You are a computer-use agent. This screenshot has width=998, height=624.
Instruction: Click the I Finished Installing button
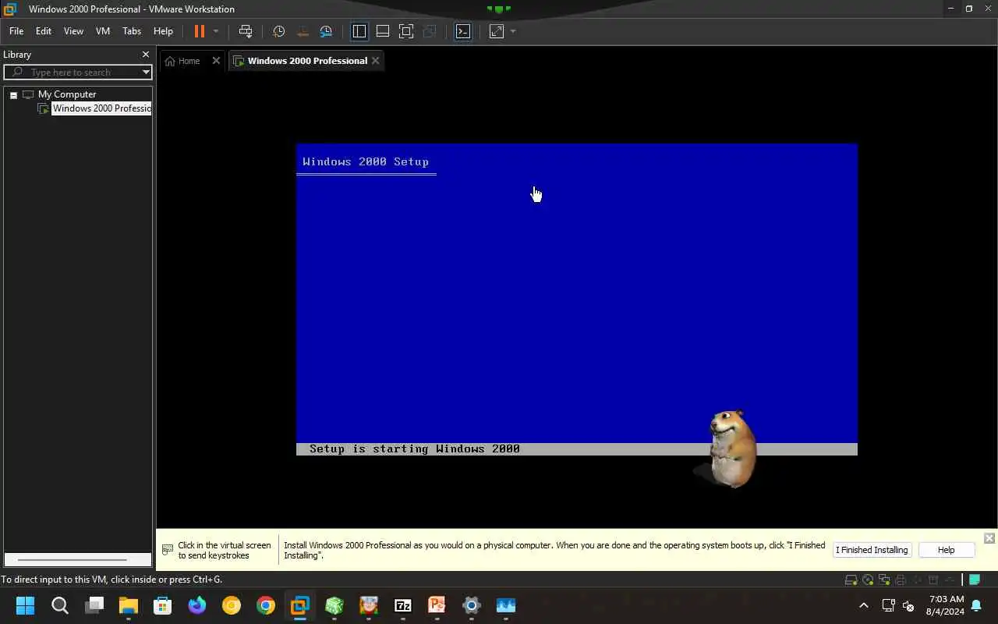click(x=872, y=550)
